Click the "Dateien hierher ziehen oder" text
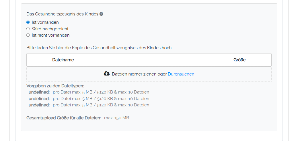 [x=139, y=74]
